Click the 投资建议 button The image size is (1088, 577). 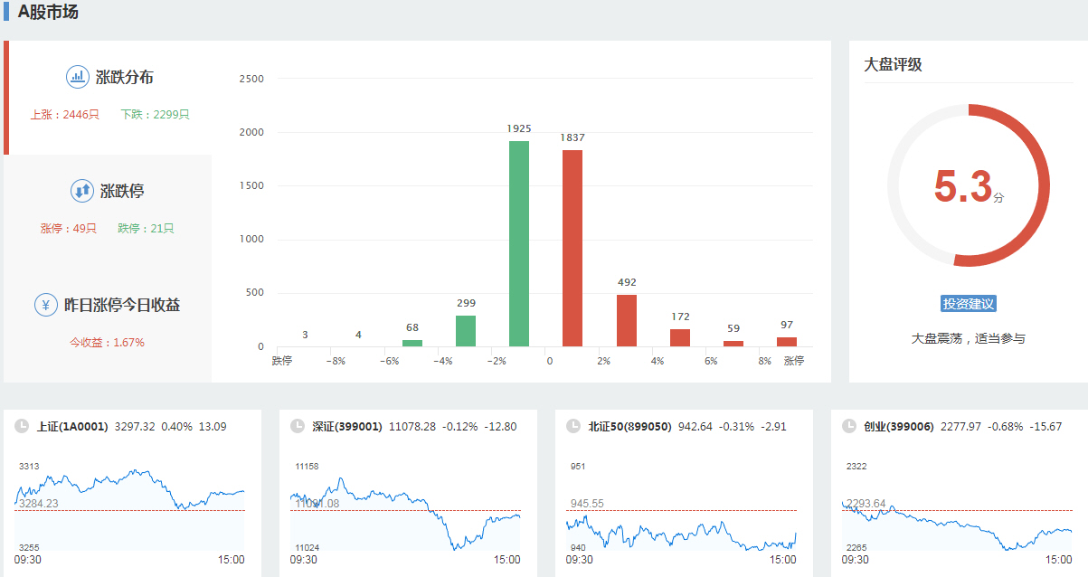(x=968, y=304)
